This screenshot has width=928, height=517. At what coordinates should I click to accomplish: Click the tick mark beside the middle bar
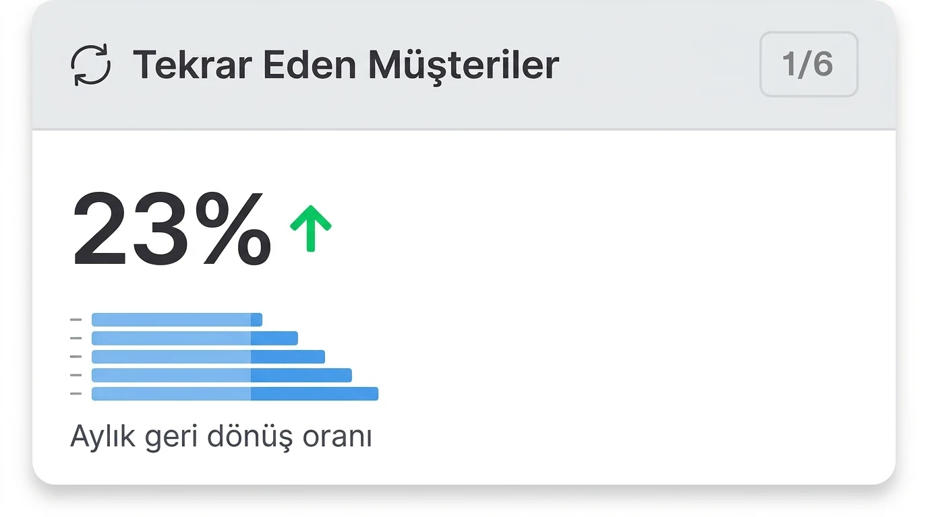pos(76,357)
